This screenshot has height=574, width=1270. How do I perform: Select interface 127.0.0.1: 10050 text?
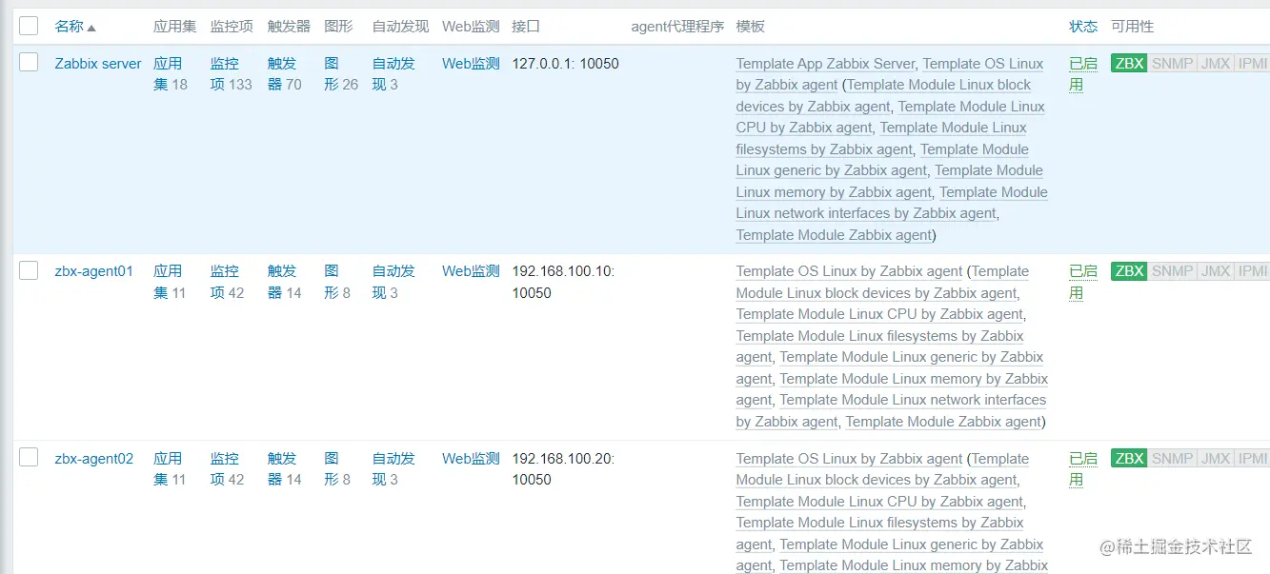(565, 64)
